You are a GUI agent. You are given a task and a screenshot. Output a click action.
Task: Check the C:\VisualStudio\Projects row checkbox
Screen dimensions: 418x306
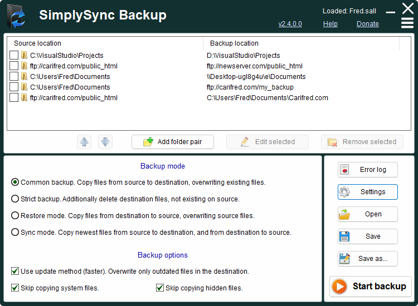(x=14, y=56)
